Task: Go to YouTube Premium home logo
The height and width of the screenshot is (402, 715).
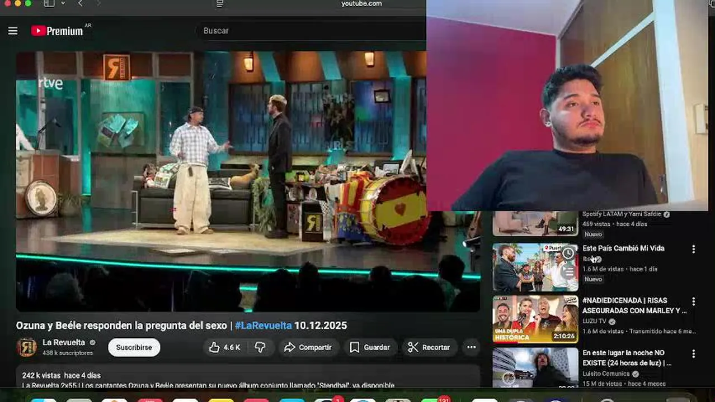Action: click(x=57, y=31)
